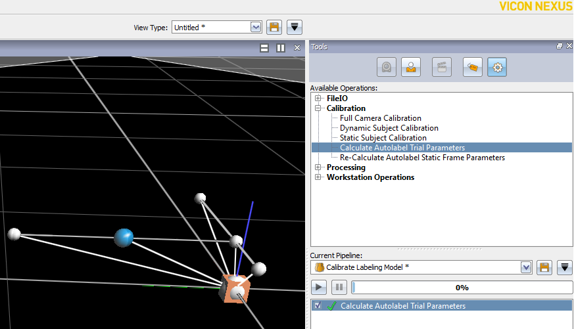Select Full Camera Calibration operation
Viewport: 574px width, 329px height.
[x=380, y=118]
